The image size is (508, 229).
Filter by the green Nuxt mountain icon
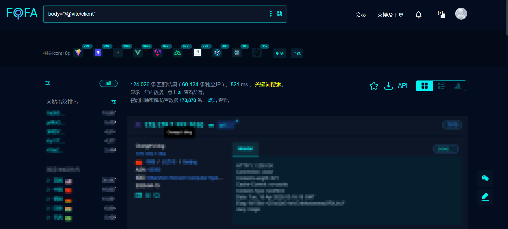(177, 53)
